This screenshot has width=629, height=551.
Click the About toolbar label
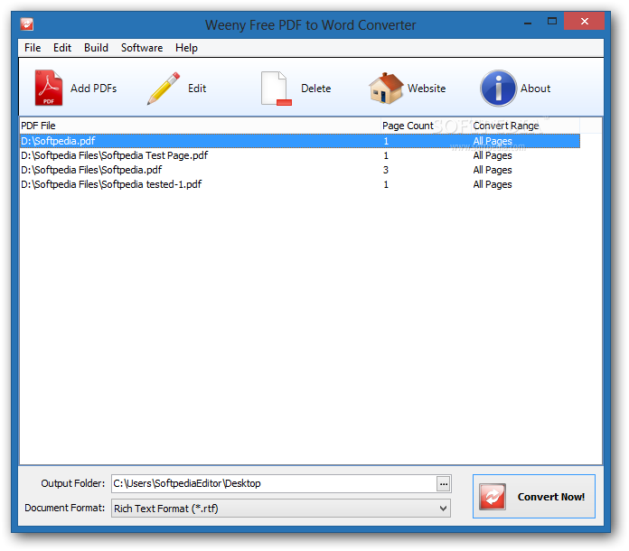535,89
